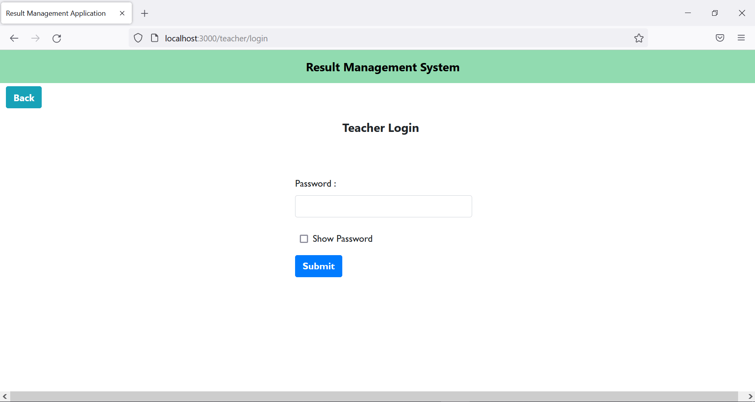Click inside the Password input field
Image resolution: width=755 pixels, height=402 pixels.
(383, 206)
